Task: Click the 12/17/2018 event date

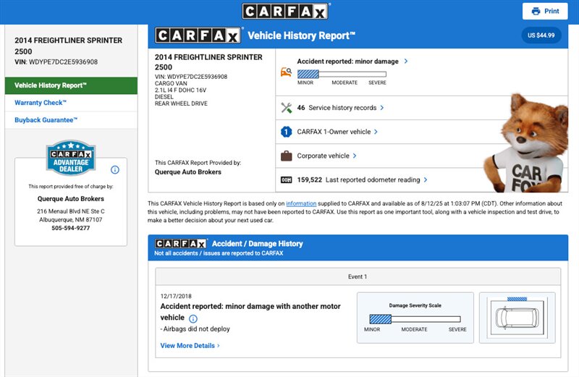Action: (176, 296)
